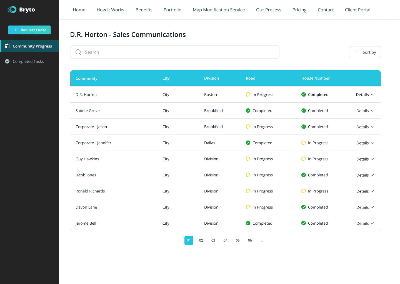
Task: Collapse the D.R. Horton row details
Action: point(365,95)
